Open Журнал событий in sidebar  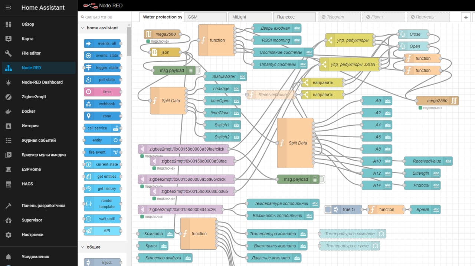[x=39, y=140]
